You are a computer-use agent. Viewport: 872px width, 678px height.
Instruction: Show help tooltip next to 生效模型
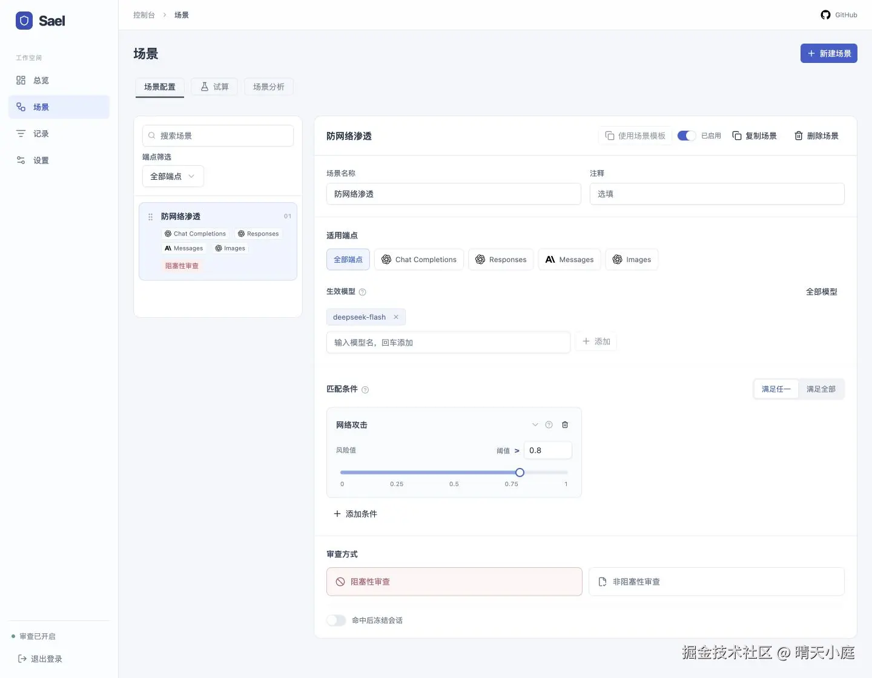(363, 292)
